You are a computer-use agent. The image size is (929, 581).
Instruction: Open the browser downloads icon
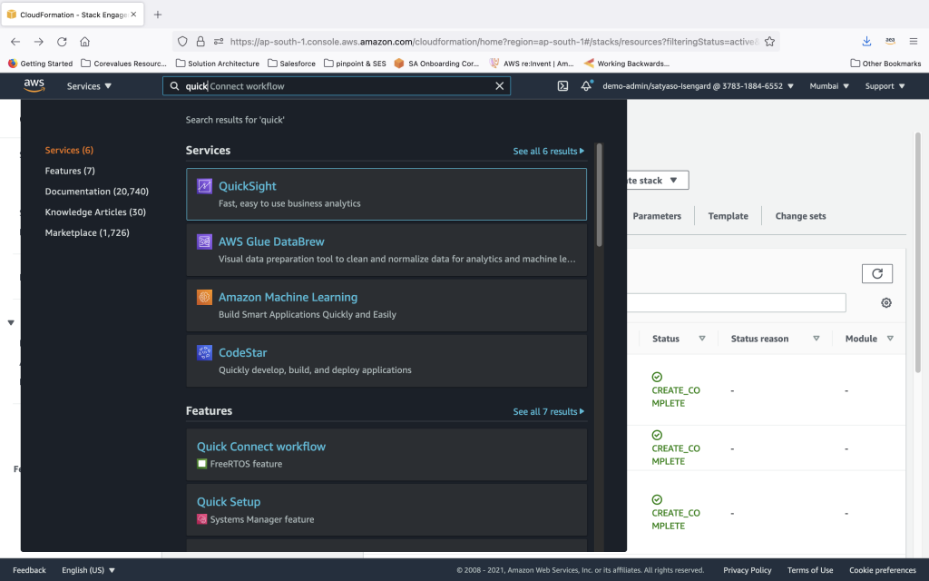(x=866, y=42)
